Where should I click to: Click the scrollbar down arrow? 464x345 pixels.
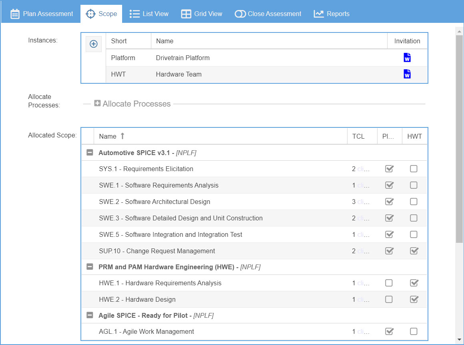459,340
